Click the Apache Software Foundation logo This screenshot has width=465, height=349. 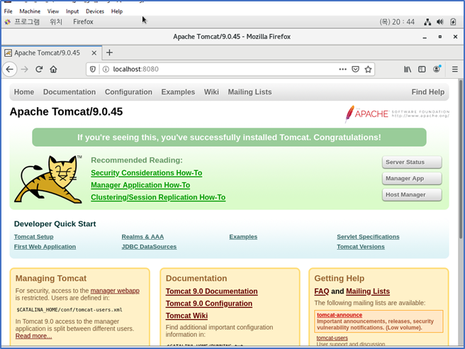(x=397, y=113)
